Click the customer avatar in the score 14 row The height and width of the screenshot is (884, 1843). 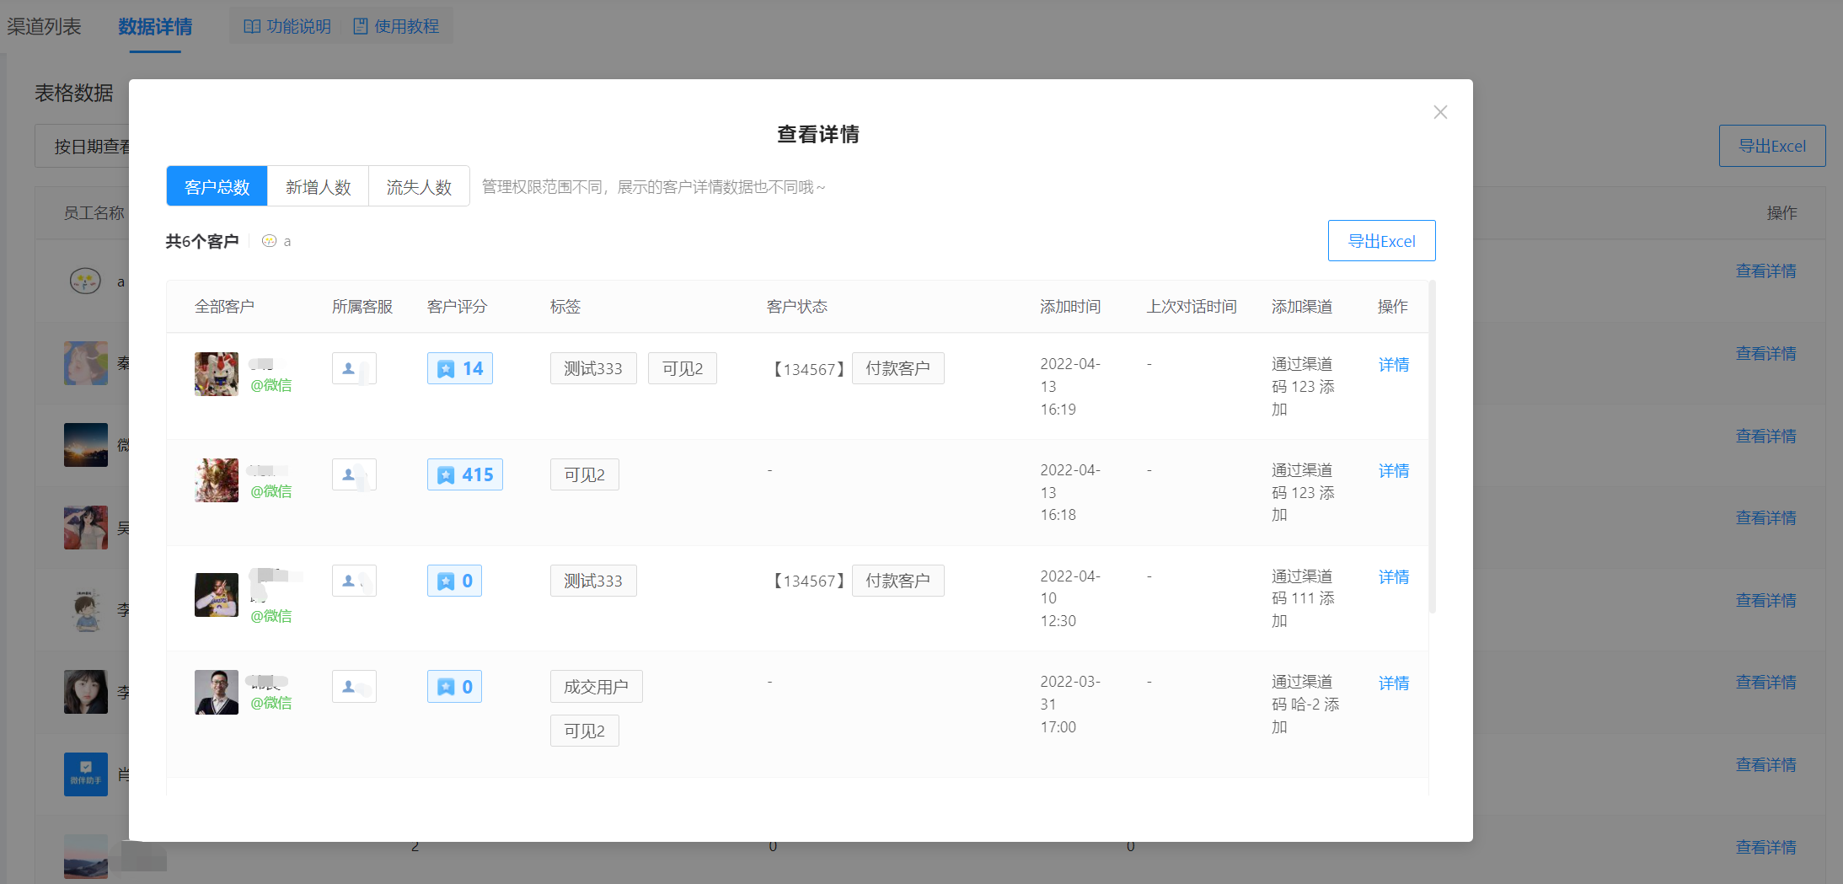(x=217, y=374)
